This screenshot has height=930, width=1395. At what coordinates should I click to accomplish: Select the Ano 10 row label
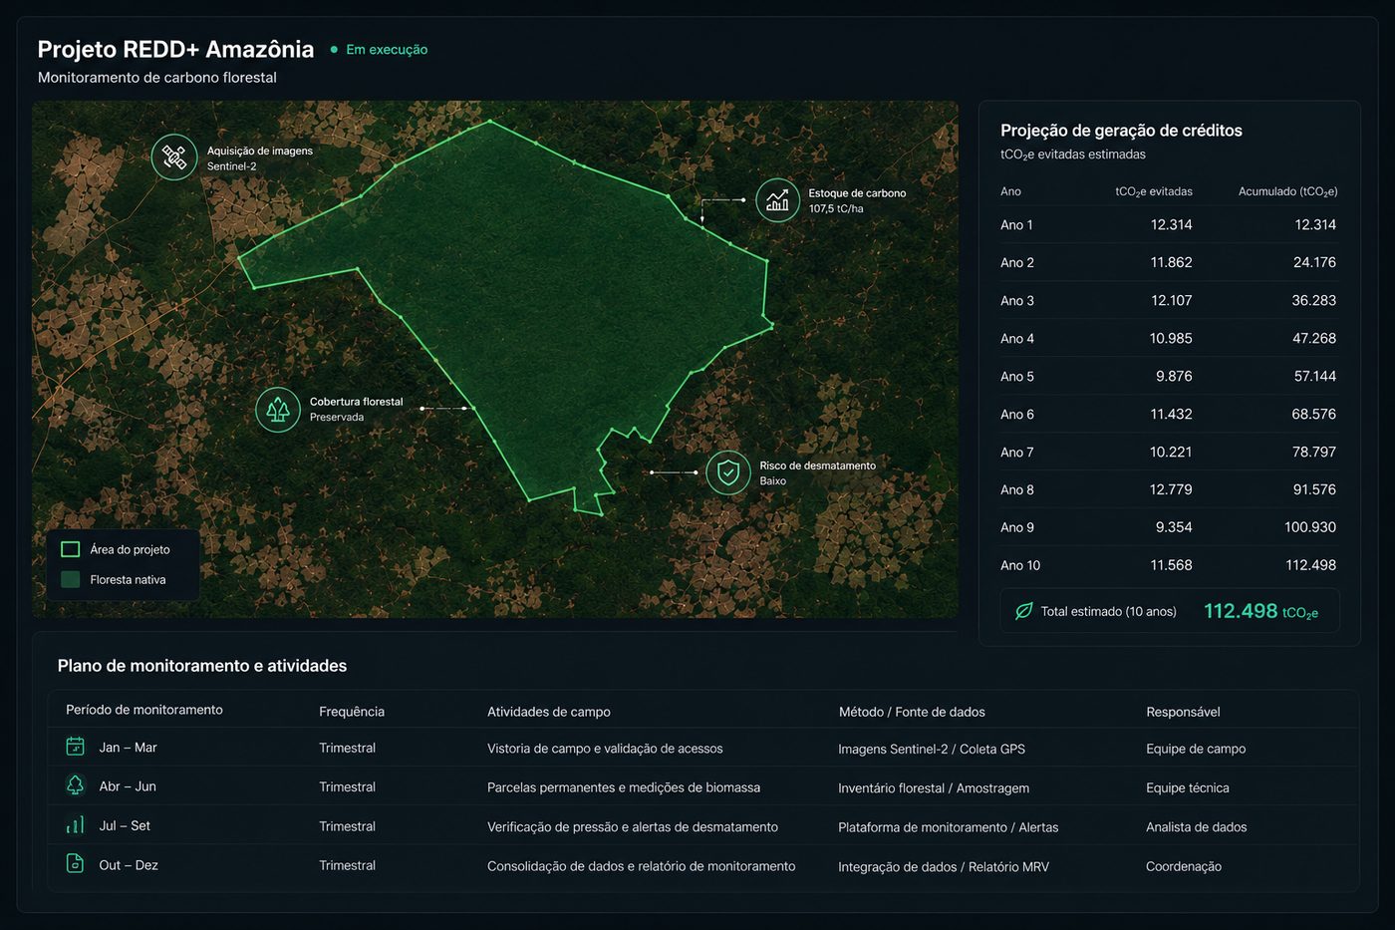pyautogui.click(x=1020, y=565)
